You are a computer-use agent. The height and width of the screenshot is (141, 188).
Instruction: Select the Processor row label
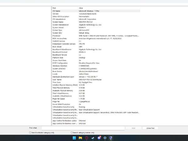pos(56,36)
